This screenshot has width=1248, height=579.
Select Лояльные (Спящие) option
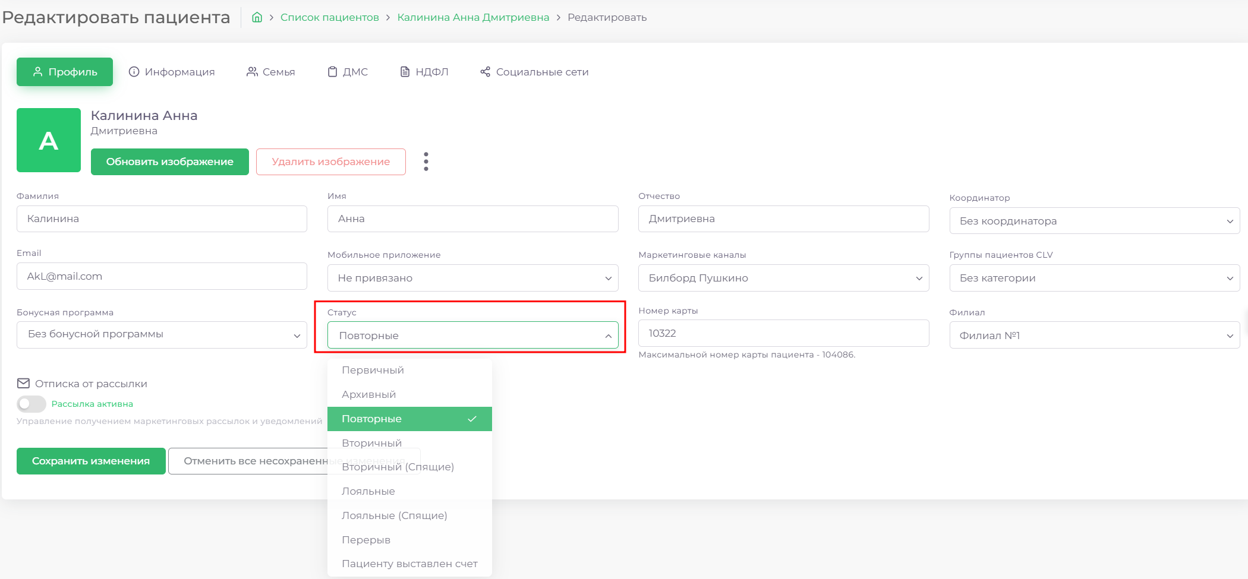409,515
